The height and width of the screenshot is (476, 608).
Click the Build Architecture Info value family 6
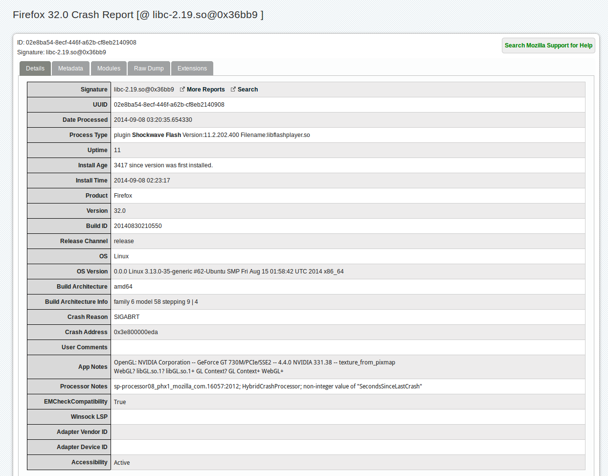click(156, 302)
